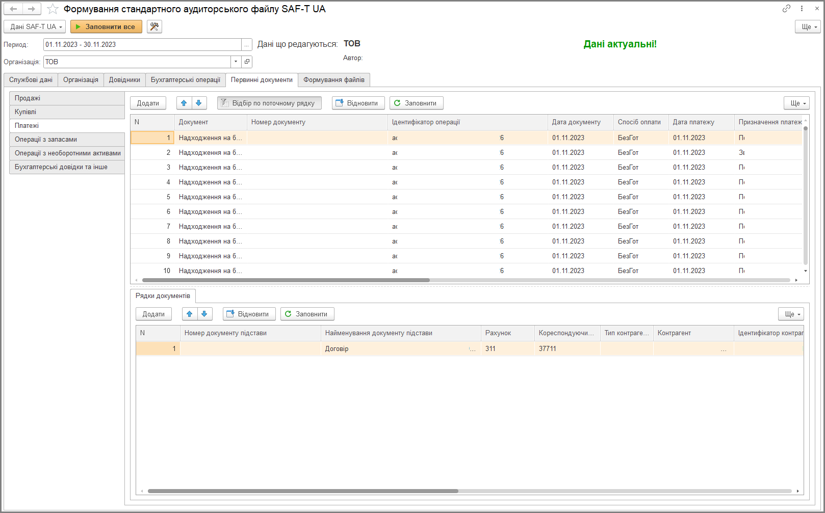Click Заповнити in Рядки документів panel

307,314
